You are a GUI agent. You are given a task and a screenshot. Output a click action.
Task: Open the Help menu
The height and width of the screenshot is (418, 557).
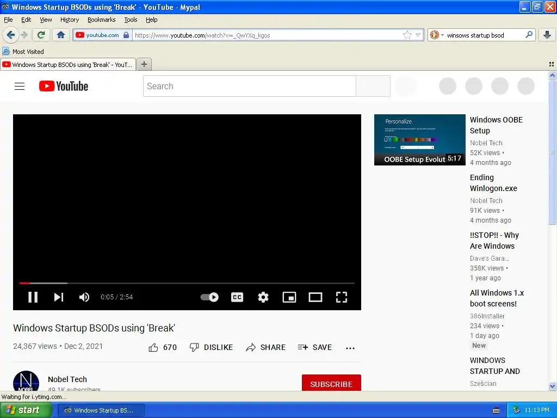(151, 20)
